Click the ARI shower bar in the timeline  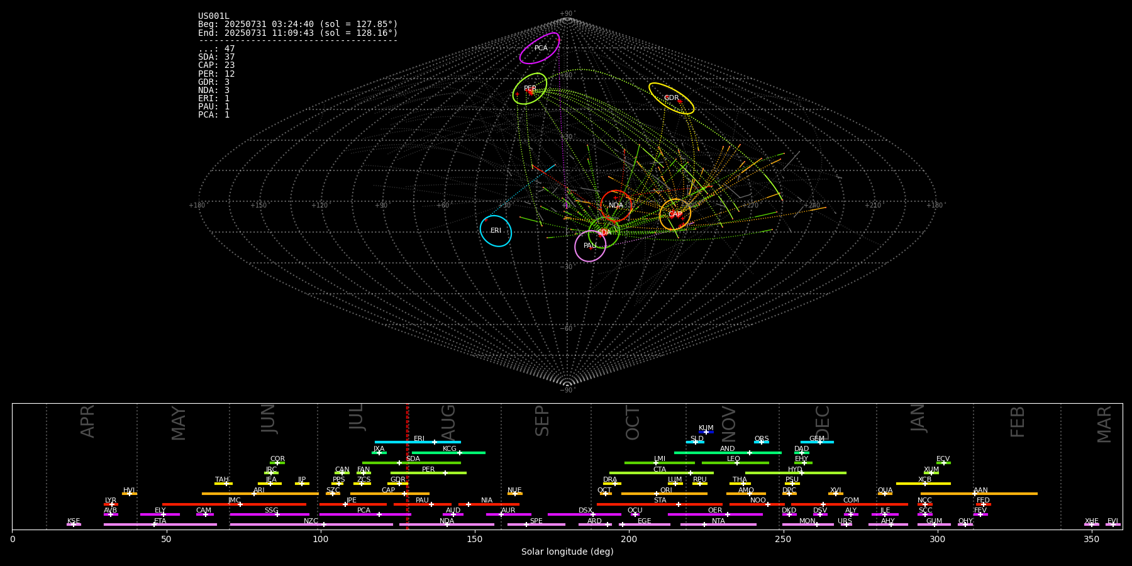260,494
